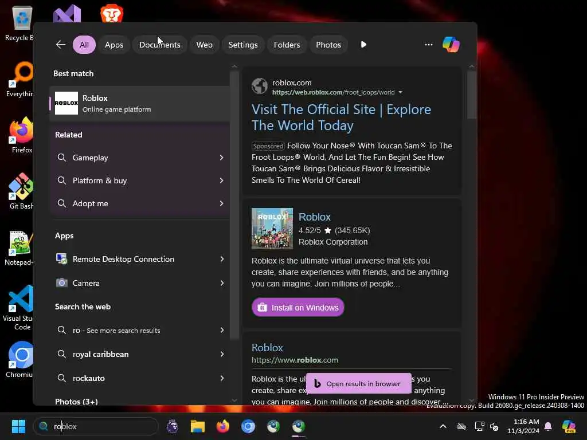This screenshot has height=440, width=587.
Task: Expand the rockauto suggestion arrow
Action: [x=222, y=378]
